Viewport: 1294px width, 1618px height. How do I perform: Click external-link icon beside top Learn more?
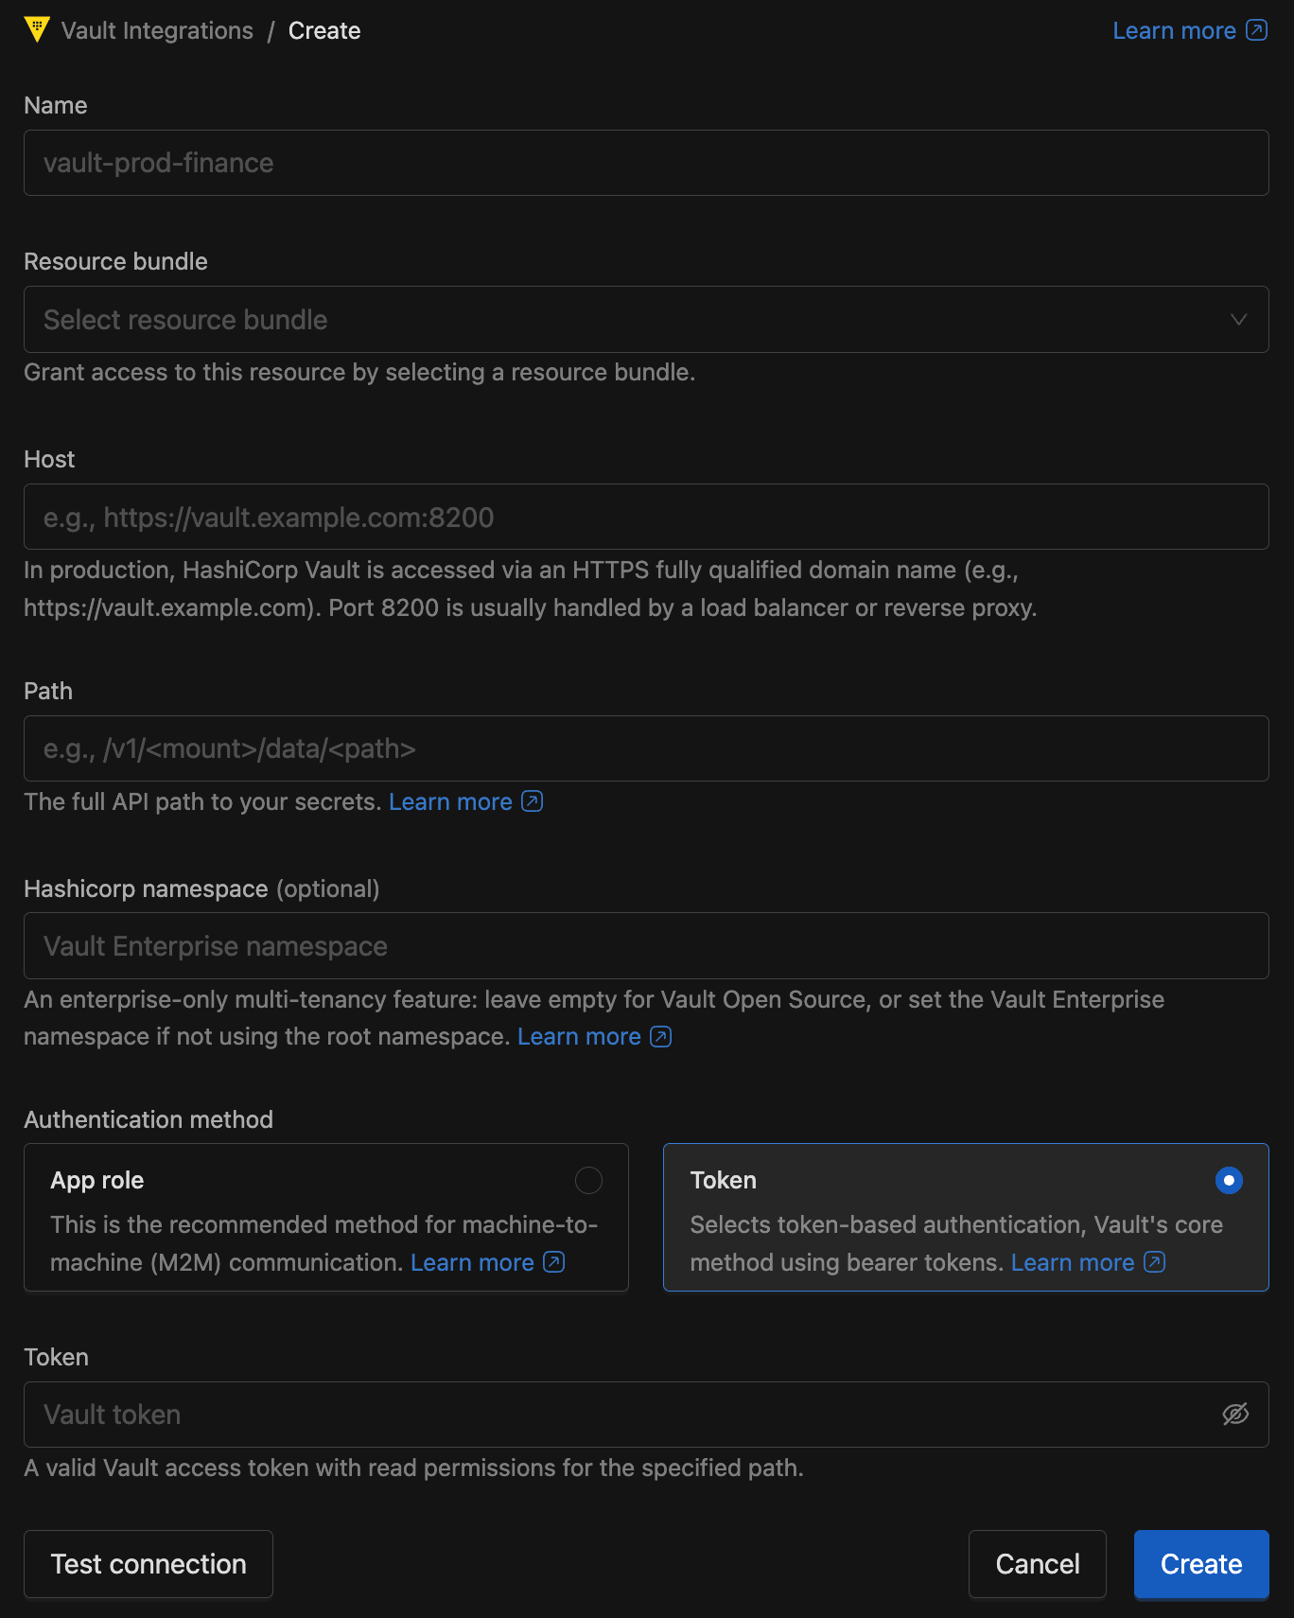1256,30
